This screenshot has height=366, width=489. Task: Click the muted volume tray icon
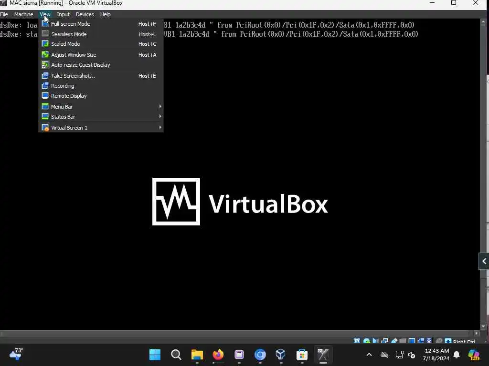pyautogui.click(x=412, y=355)
